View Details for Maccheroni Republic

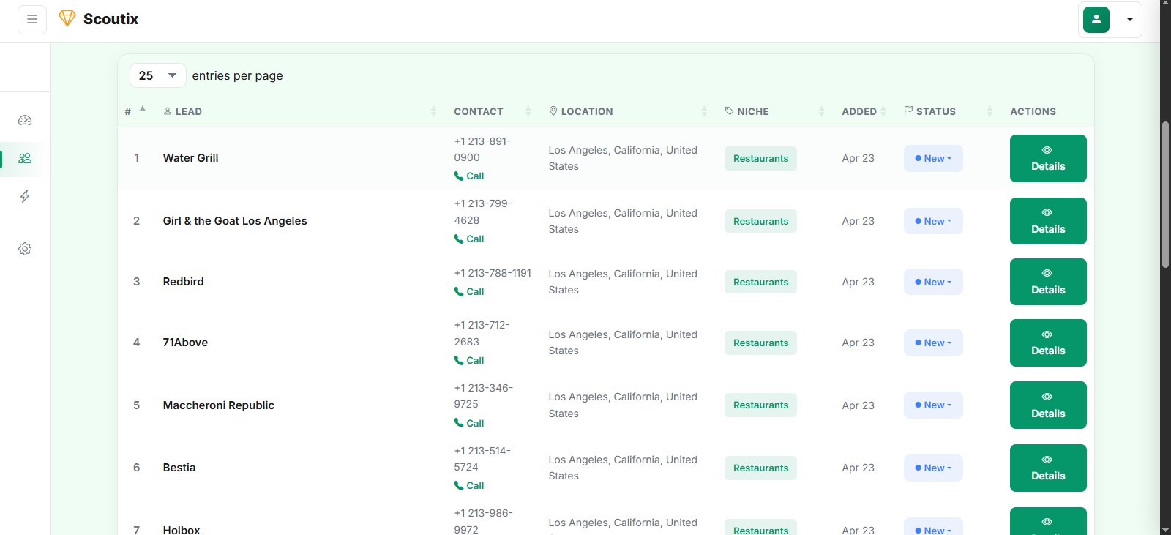(x=1048, y=405)
